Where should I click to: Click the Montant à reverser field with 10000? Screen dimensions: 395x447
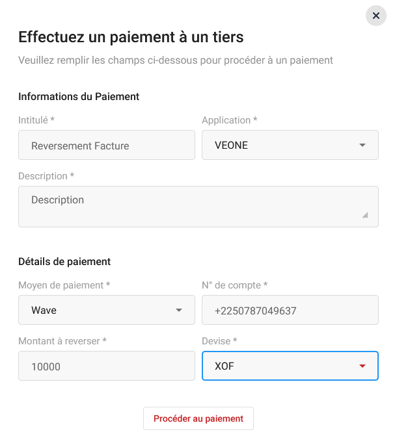coord(107,366)
